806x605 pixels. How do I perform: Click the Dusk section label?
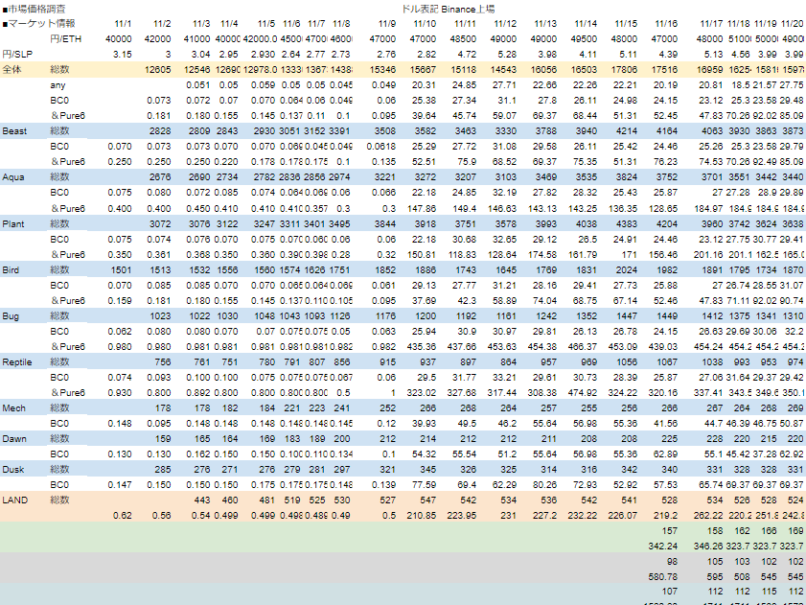tap(13, 470)
